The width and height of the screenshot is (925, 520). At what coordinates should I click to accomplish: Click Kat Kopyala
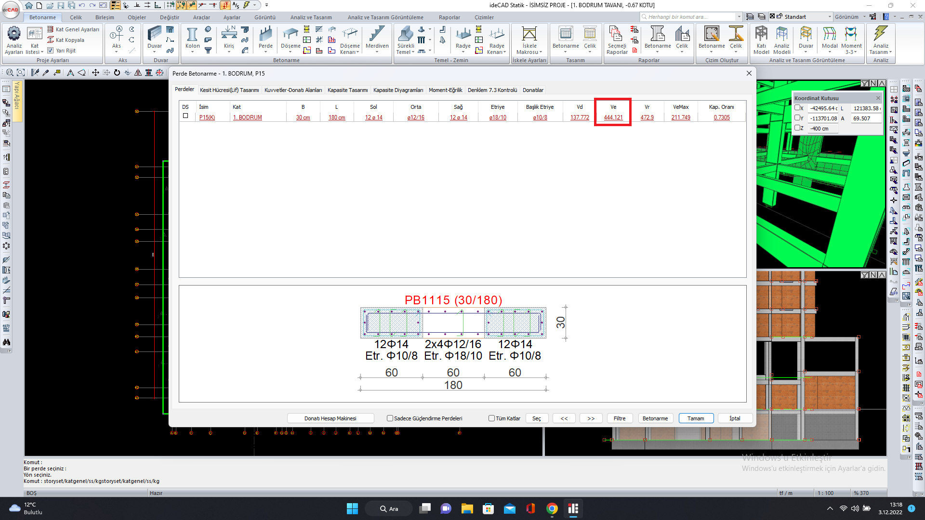pyautogui.click(x=66, y=40)
